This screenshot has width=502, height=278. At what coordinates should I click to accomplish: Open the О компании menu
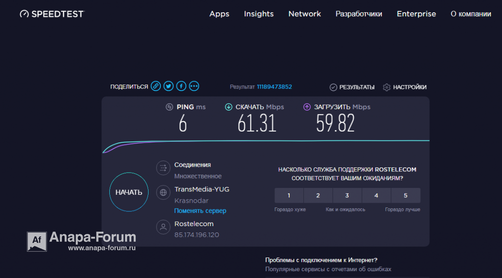[x=471, y=14]
